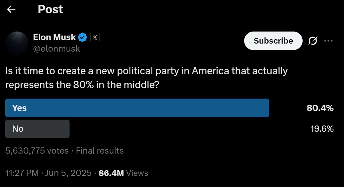This screenshot has height=187, width=344.
Task: Click the back arrow icon
Action: (x=11, y=9)
